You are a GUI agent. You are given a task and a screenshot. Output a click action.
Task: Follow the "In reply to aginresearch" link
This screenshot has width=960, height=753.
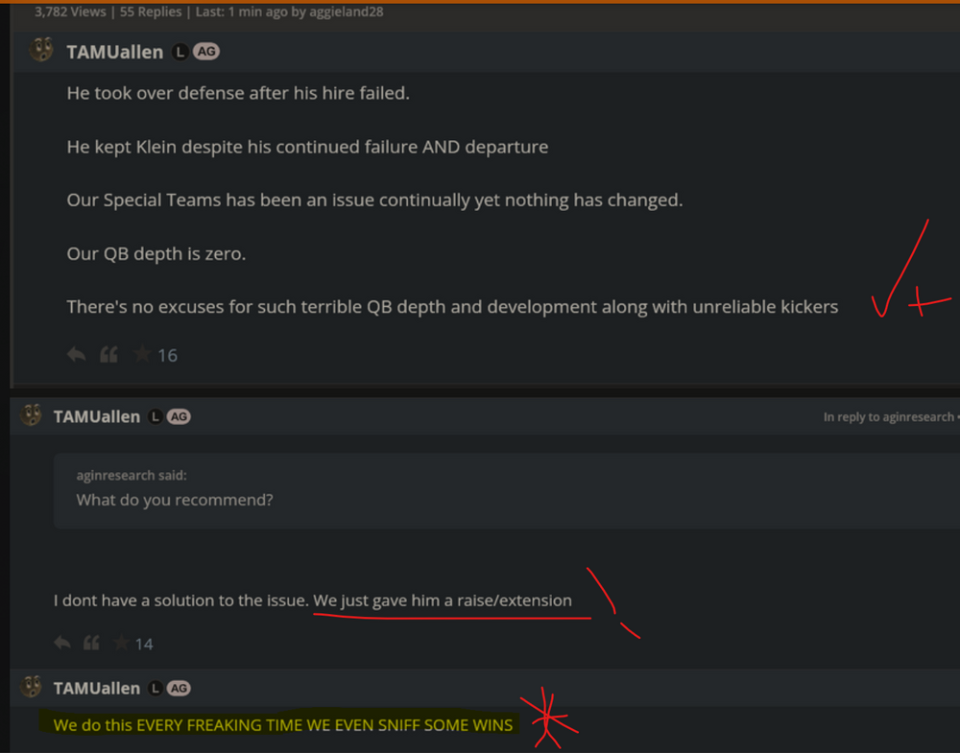888,416
